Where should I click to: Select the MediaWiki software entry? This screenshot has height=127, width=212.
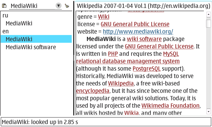point(30,47)
